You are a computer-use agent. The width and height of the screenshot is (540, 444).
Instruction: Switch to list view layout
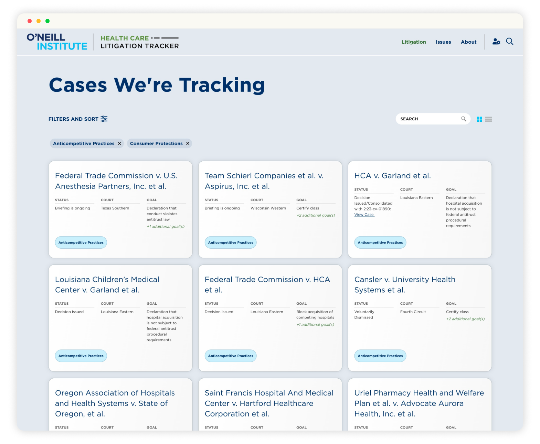pyautogui.click(x=488, y=119)
